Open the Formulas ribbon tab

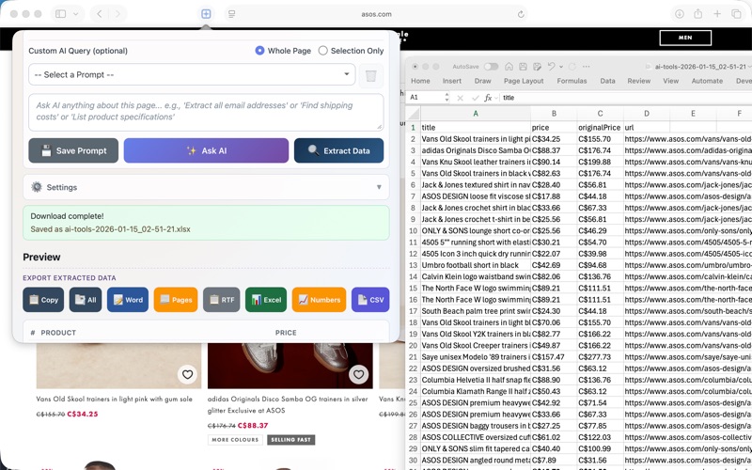[x=572, y=81]
